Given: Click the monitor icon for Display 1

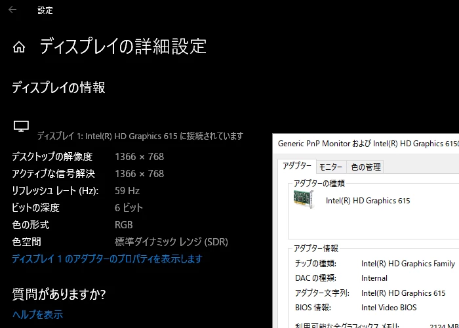Looking at the screenshot, I should point(21,126).
